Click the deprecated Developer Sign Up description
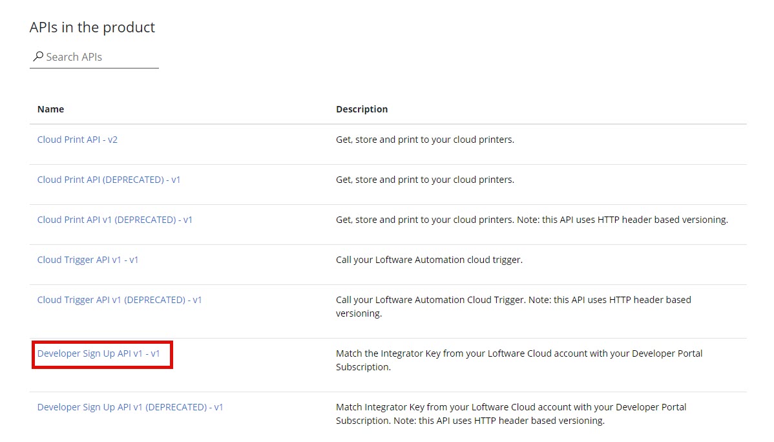 (x=510, y=414)
